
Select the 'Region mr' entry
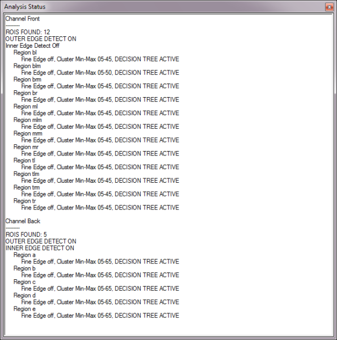click(26, 147)
